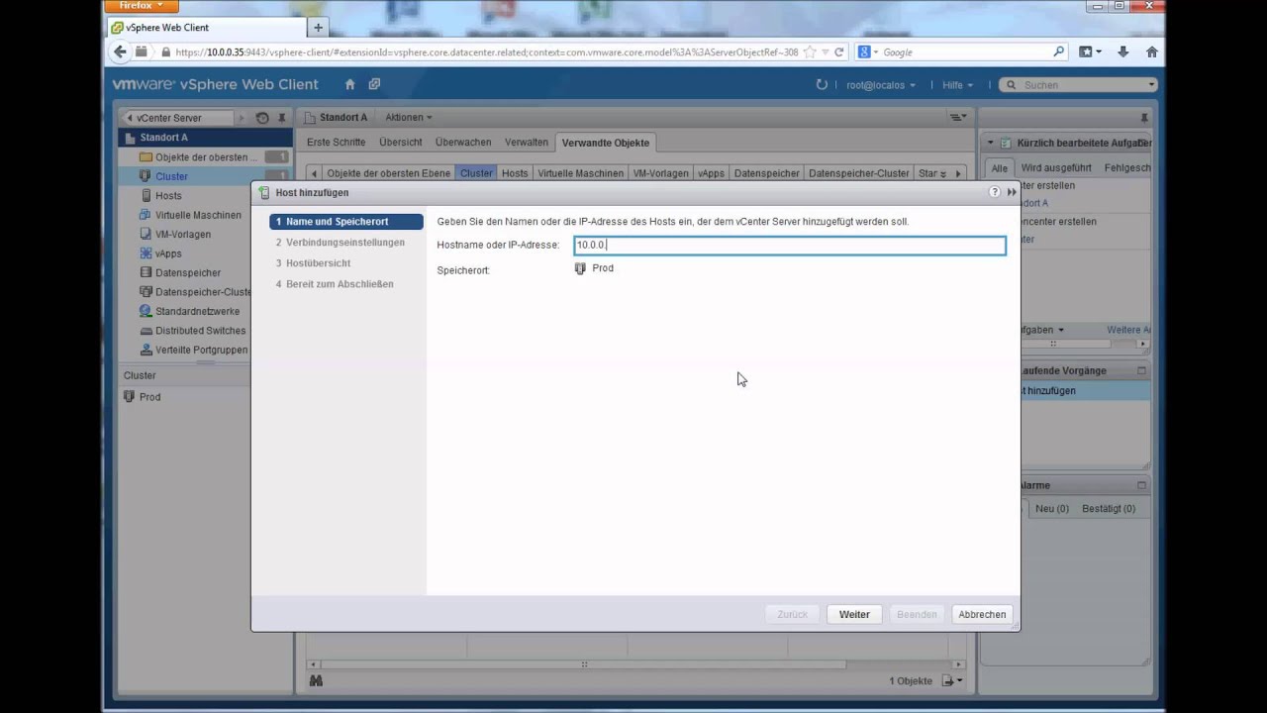
Task: Open the vCenter home shortcut next to the house icon
Action: point(374,85)
